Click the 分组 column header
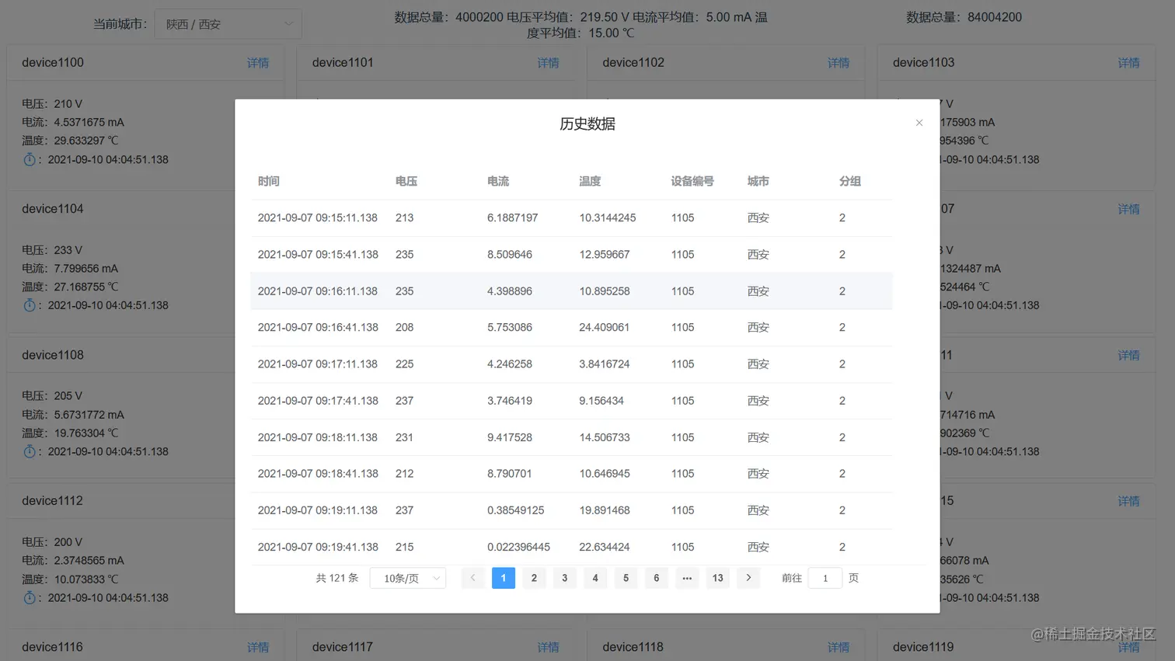The height and width of the screenshot is (661, 1175). pos(850,181)
